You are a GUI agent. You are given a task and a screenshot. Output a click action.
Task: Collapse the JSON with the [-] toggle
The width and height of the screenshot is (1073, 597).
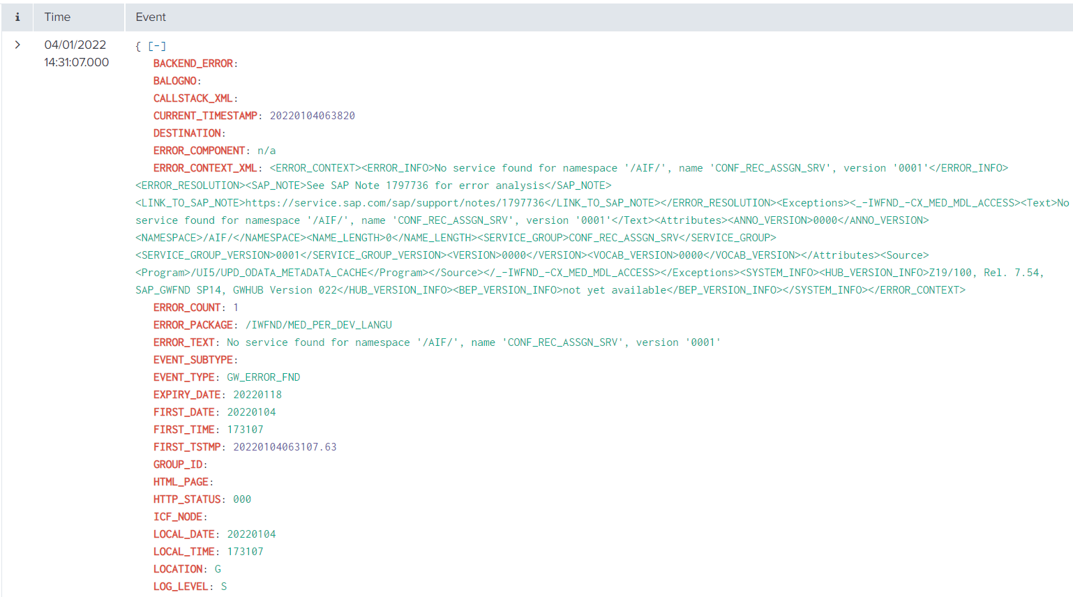click(x=156, y=45)
